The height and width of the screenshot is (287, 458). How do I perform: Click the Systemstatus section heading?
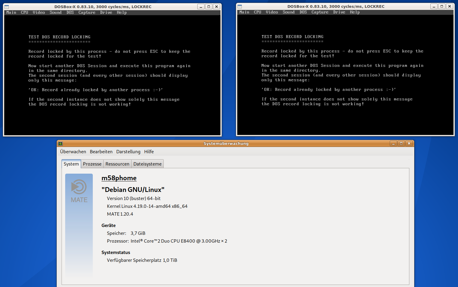(116, 253)
